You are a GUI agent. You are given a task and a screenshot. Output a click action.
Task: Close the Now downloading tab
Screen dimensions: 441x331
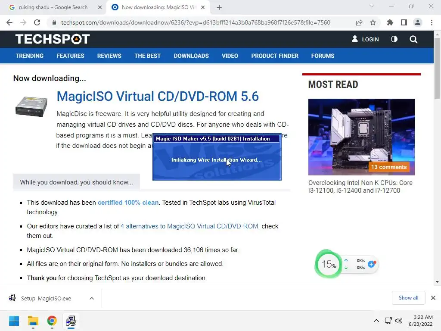pyautogui.click(x=203, y=7)
